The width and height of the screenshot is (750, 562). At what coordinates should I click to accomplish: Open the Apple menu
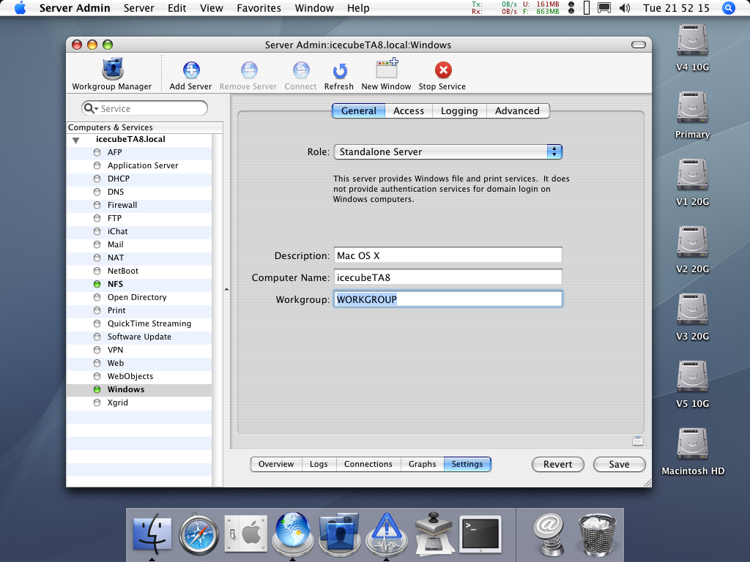click(20, 8)
